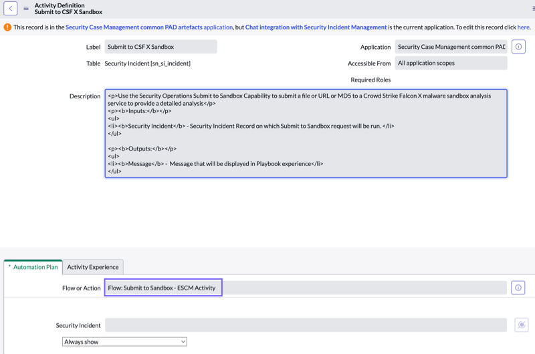Screen dimensions: 535x354
Task: Open Chat integration with Security Incident Management link
Action: click(x=316, y=27)
